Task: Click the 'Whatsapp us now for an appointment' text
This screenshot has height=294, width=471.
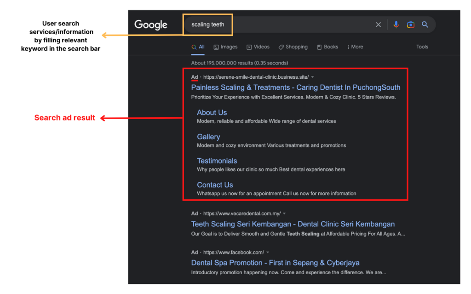Action: click(x=276, y=194)
